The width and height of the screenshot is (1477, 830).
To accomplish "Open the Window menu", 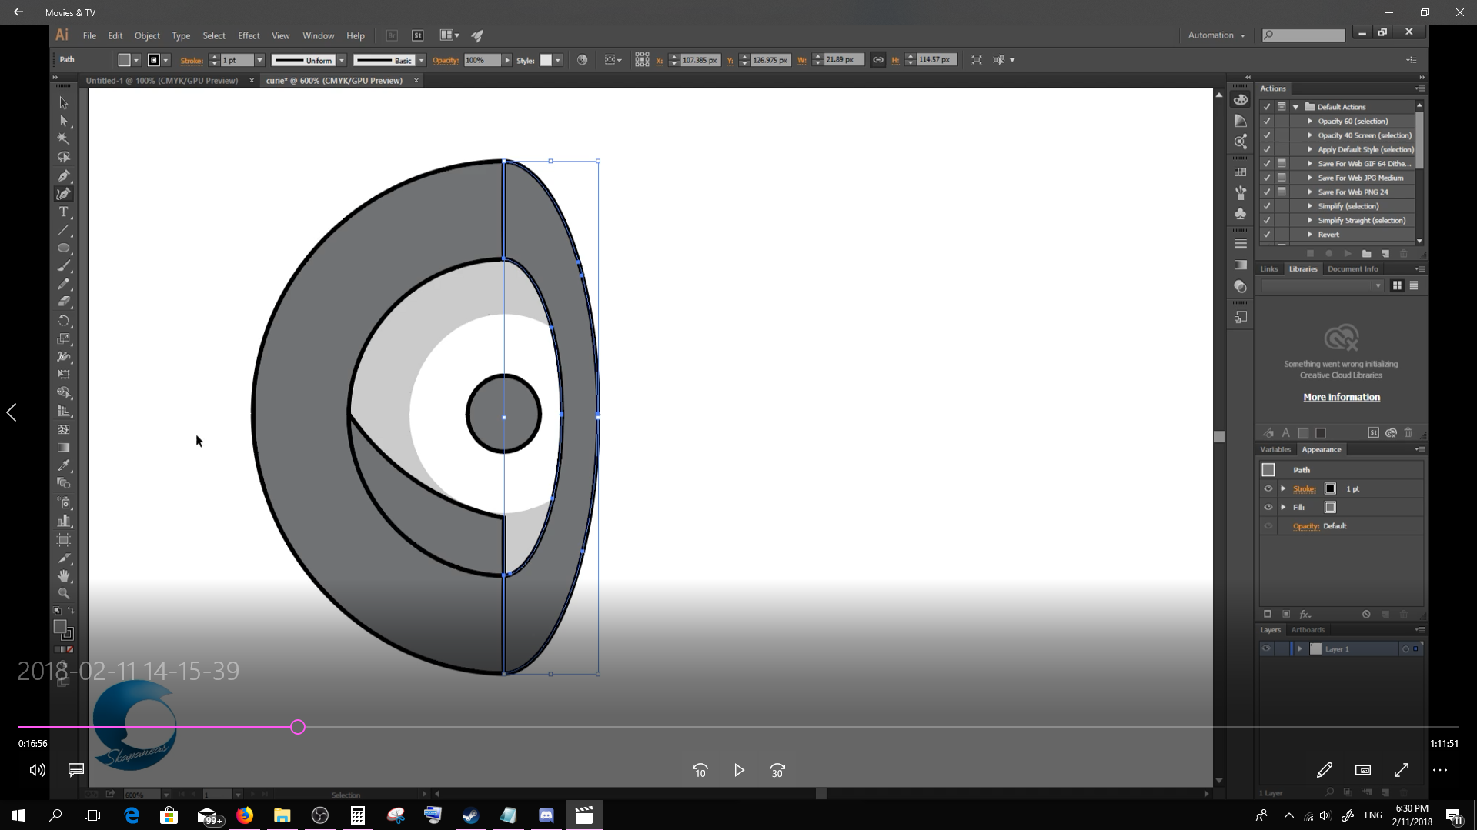I will click(318, 35).
